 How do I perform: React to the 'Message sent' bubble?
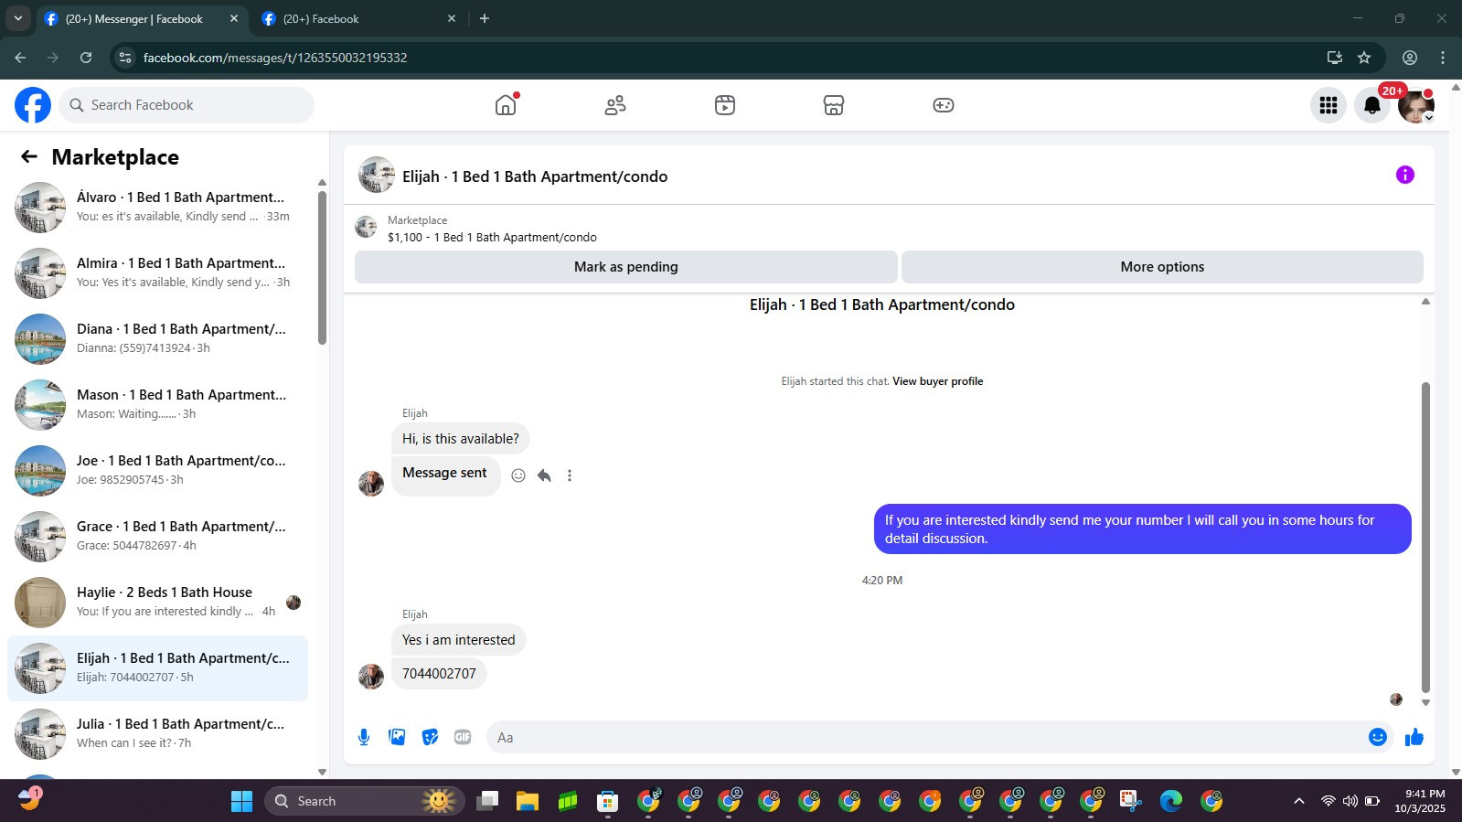coord(518,475)
